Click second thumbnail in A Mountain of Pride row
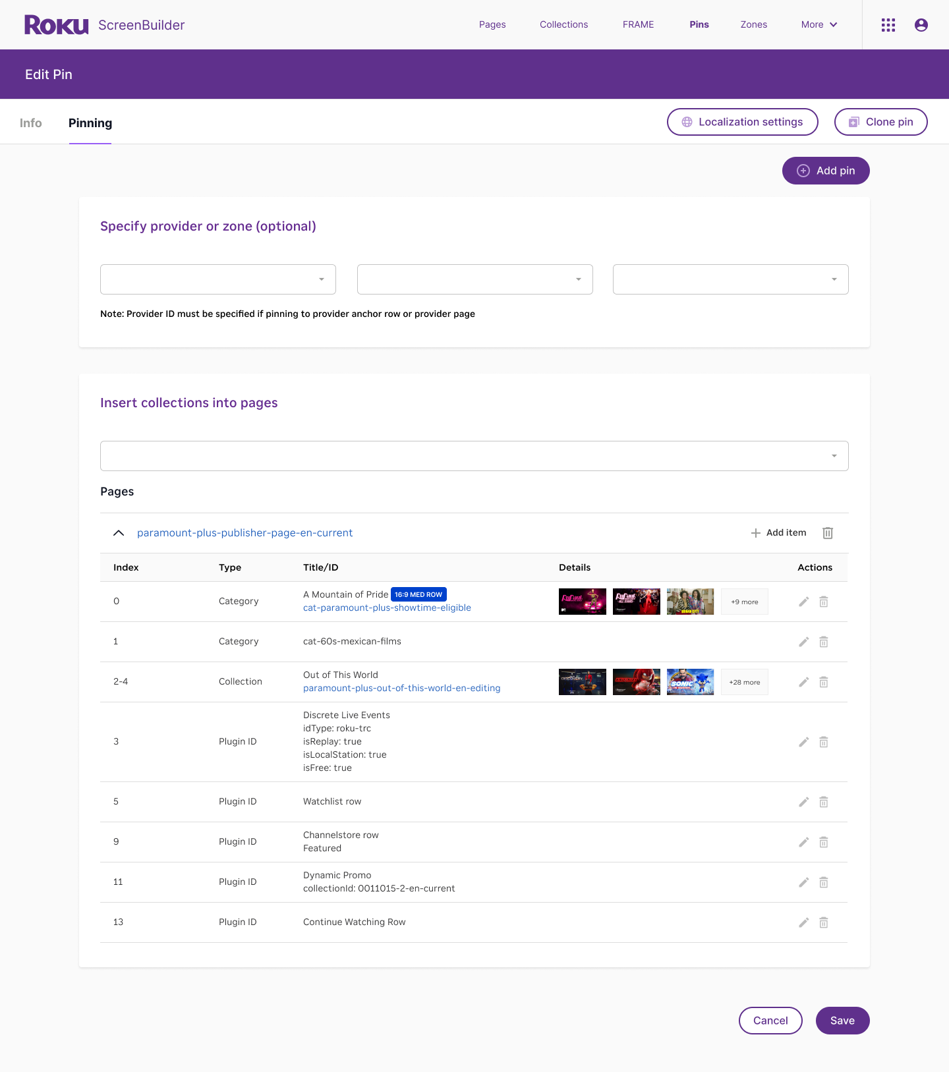Viewport: 949px width, 1072px height. [x=637, y=602]
